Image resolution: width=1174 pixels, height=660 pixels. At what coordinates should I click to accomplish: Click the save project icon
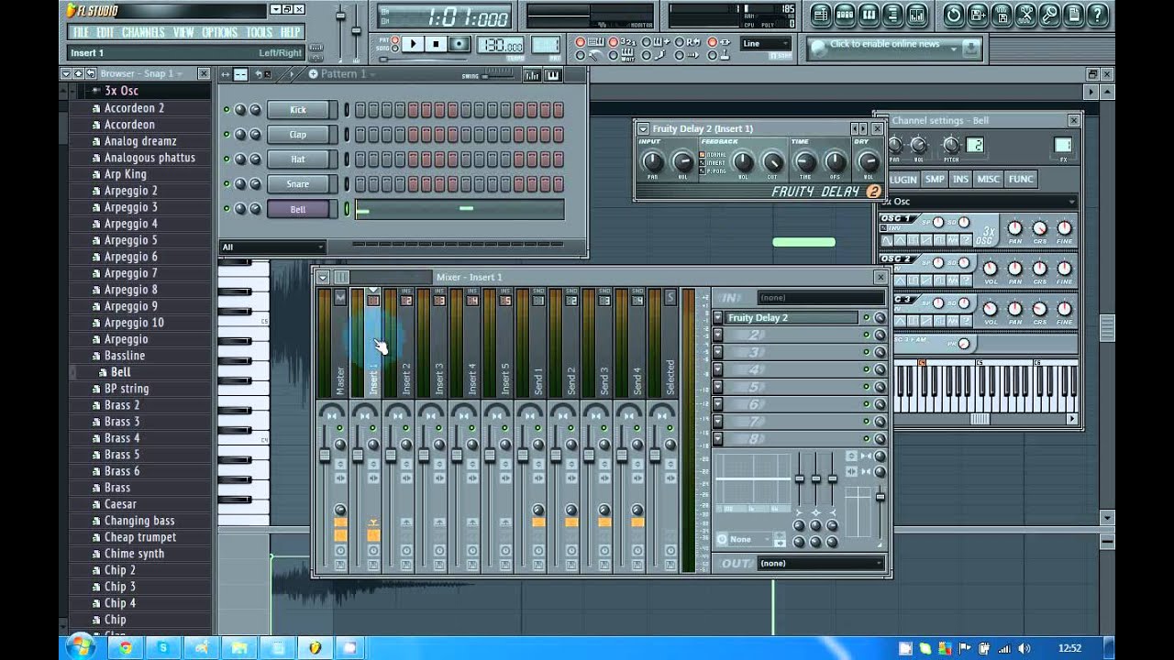pyautogui.click(x=1002, y=15)
